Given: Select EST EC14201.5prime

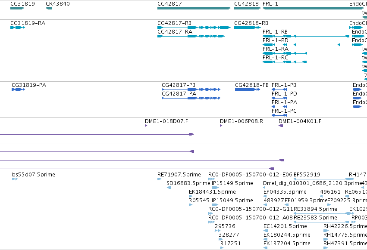Looking at the screenshot, I should (285, 227).
